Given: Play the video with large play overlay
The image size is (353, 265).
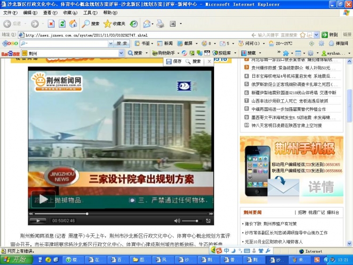Looking at the screenshot, I should point(43,199).
